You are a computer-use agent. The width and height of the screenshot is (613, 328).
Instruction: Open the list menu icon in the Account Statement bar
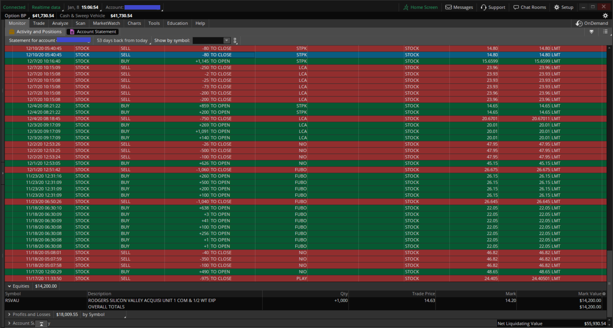click(x=605, y=32)
